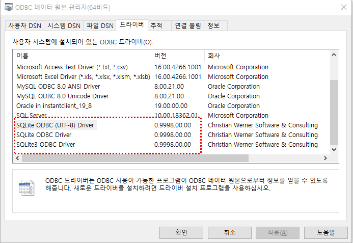The width and height of the screenshot is (353, 243).
Task: Click the ODBC administrator title bar icon
Action: [8, 7]
